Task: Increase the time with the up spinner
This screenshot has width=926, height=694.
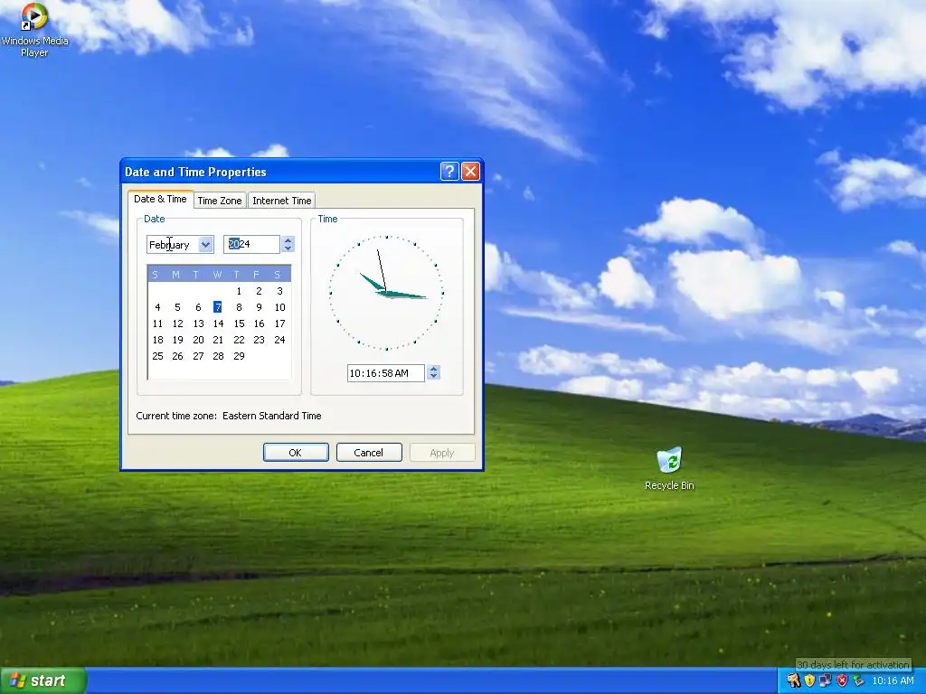Action: pos(433,369)
